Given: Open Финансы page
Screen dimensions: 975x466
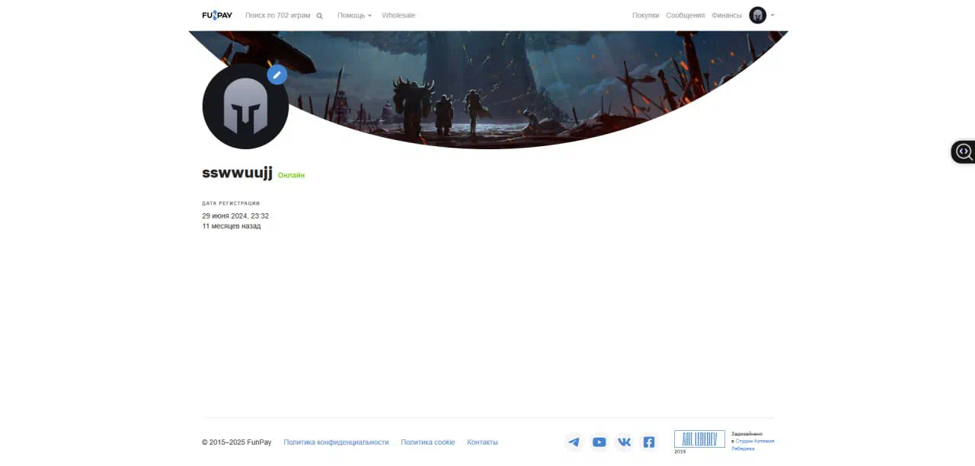Looking at the screenshot, I should point(727,15).
